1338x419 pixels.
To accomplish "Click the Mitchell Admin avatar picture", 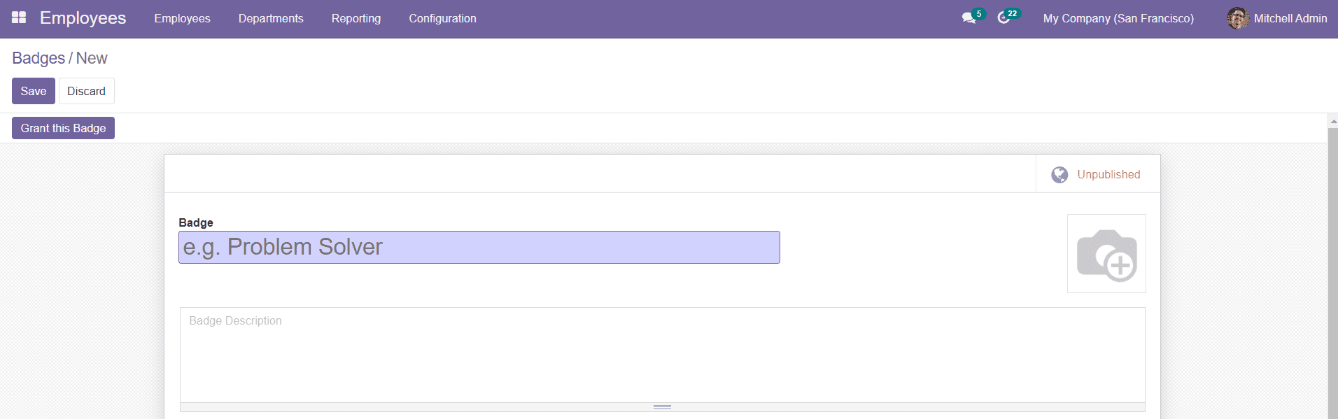I will click(1238, 18).
